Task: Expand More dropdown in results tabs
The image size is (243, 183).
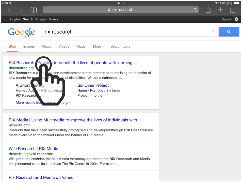Action: click(99, 46)
